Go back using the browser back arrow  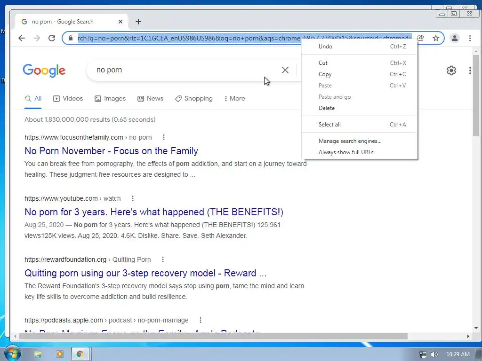pos(22,38)
